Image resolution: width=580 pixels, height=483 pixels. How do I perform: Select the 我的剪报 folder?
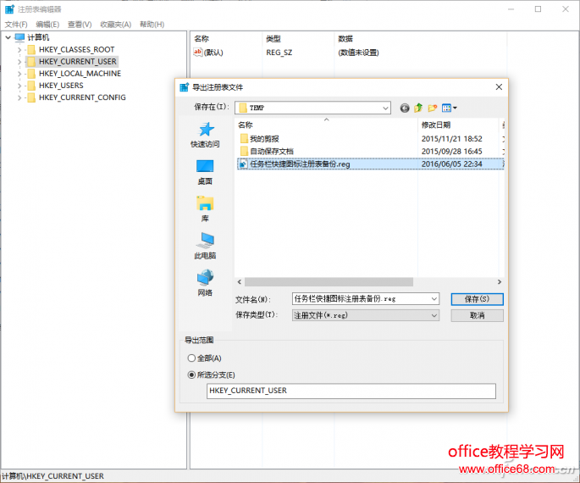click(x=260, y=139)
